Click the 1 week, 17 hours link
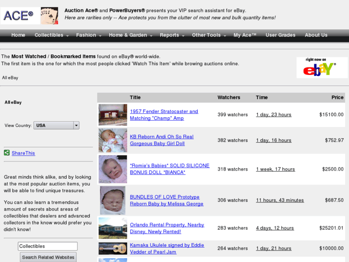The width and height of the screenshot is (349, 262). click(x=276, y=169)
